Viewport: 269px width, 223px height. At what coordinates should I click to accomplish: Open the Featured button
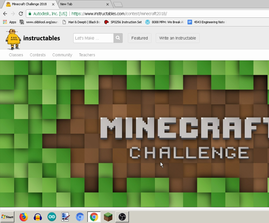pos(140,38)
